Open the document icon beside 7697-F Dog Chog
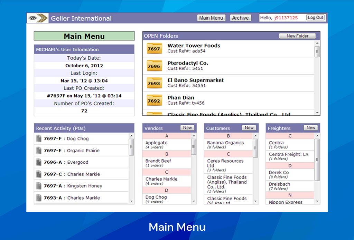The width and height of the screenshot is (354, 240). click(x=39, y=138)
